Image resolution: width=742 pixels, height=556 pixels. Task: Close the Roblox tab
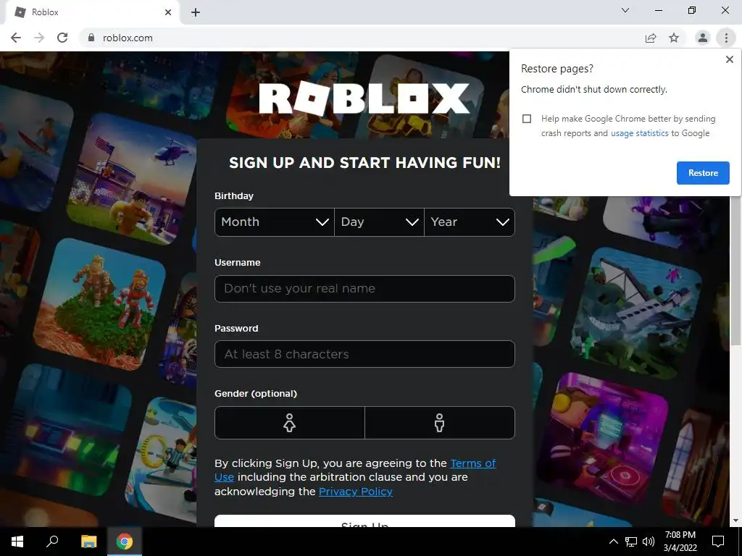click(x=168, y=12)
